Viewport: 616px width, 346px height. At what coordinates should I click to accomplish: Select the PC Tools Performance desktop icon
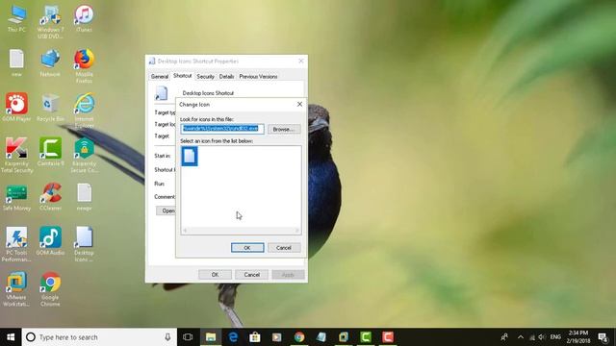click(16, 244)
